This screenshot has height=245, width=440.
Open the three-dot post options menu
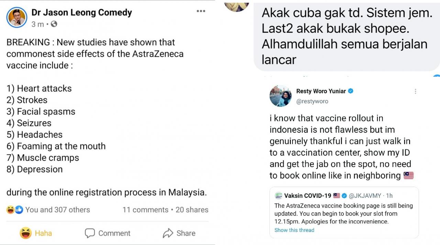(x=201, y=11)
